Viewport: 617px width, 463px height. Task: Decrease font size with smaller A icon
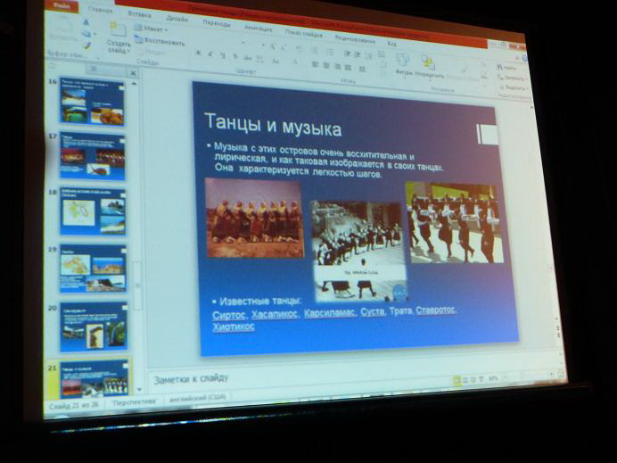[x=283, y=48]
